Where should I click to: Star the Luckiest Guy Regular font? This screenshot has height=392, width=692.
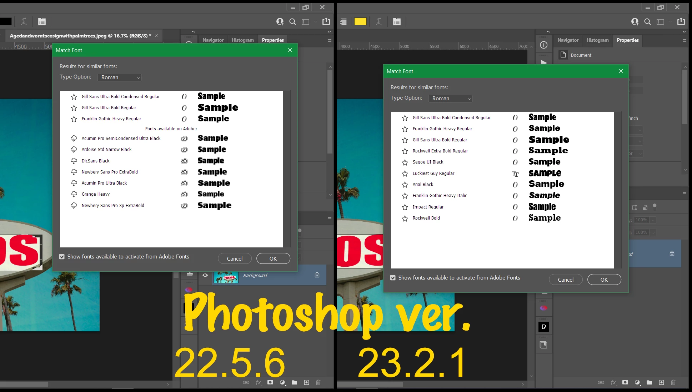[x=405, y=174]
